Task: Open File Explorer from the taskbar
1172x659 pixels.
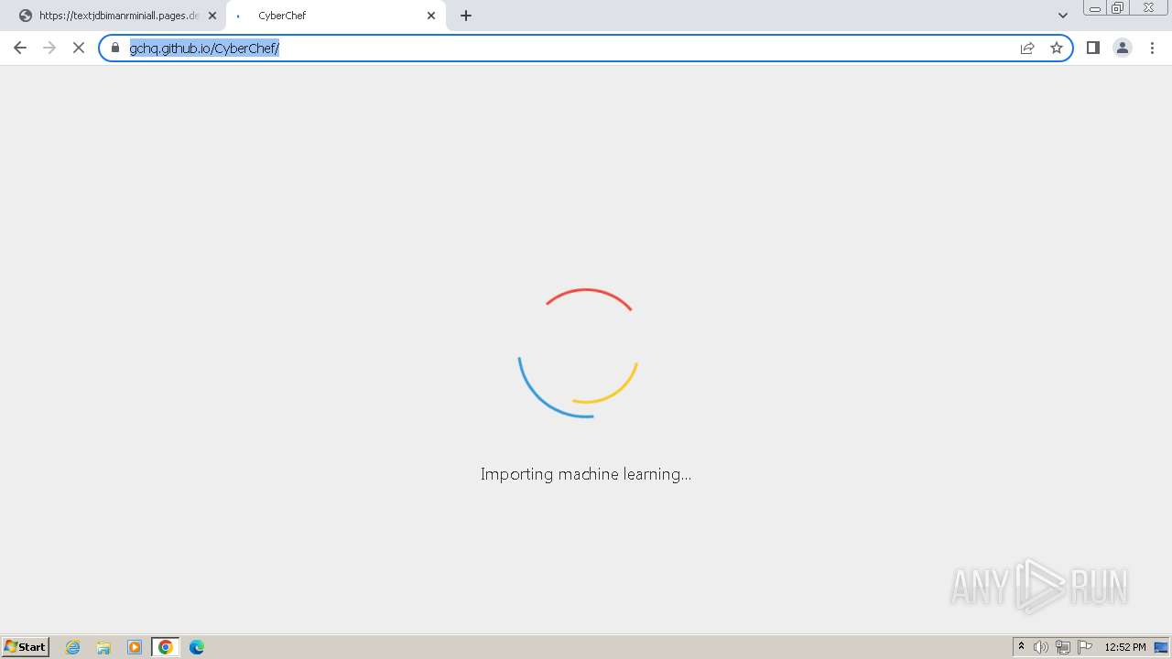Action: (x=103, y=647)
